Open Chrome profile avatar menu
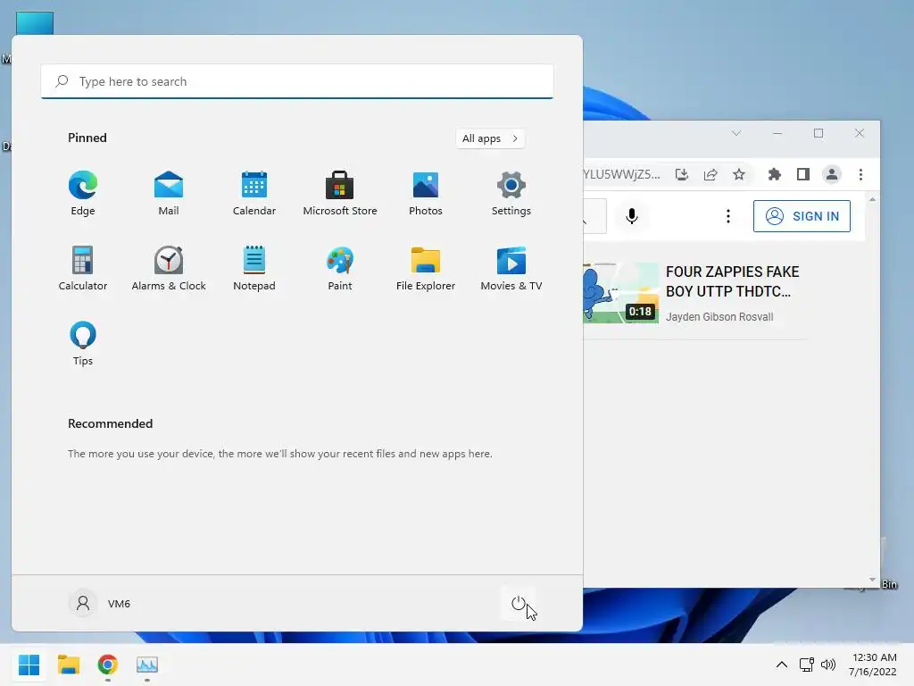This screenshot has width=914, height=686. (x=832, y=174)
